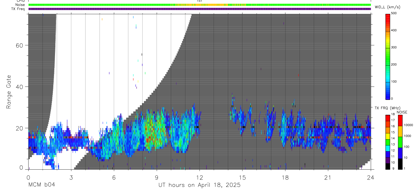Viewport: 417px width, 192px height.
Task: Click the NOISE color bar legend
Action: pyautogui.click(x=400, y=142)
